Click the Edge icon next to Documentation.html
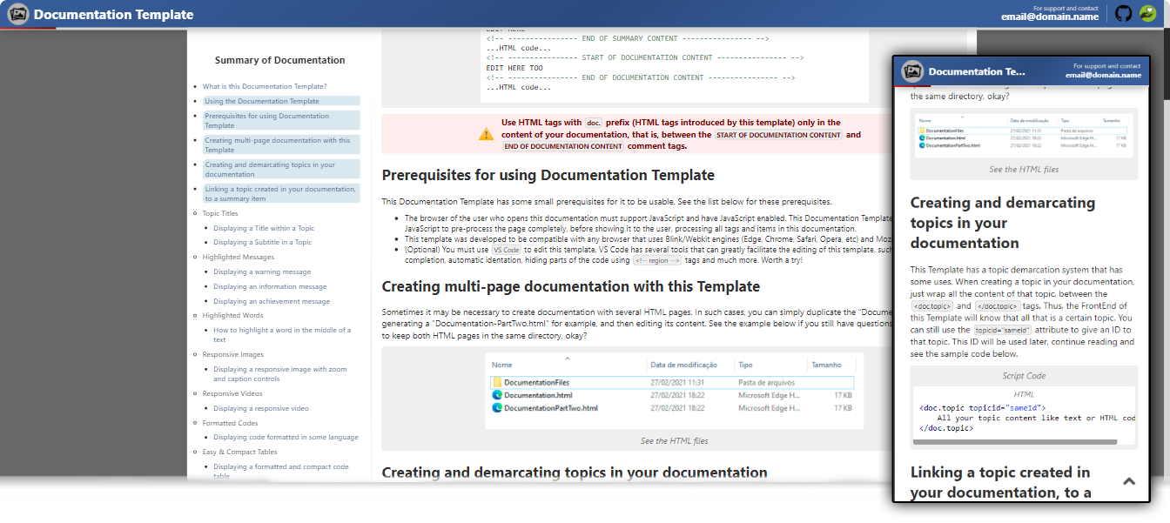Image resolution: width=1170 pixels, height=523 pixels. click(497, 395)
